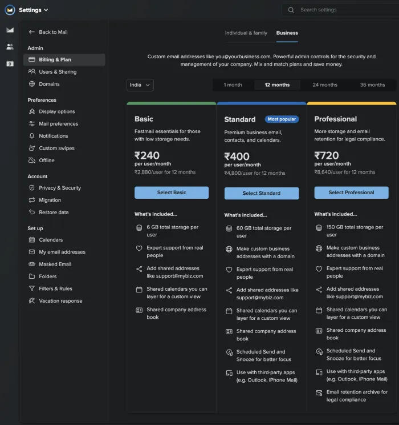The image size is (399, 425).
Task: Click the Custom swipes hand icon
Action: [x=32, y=148]
